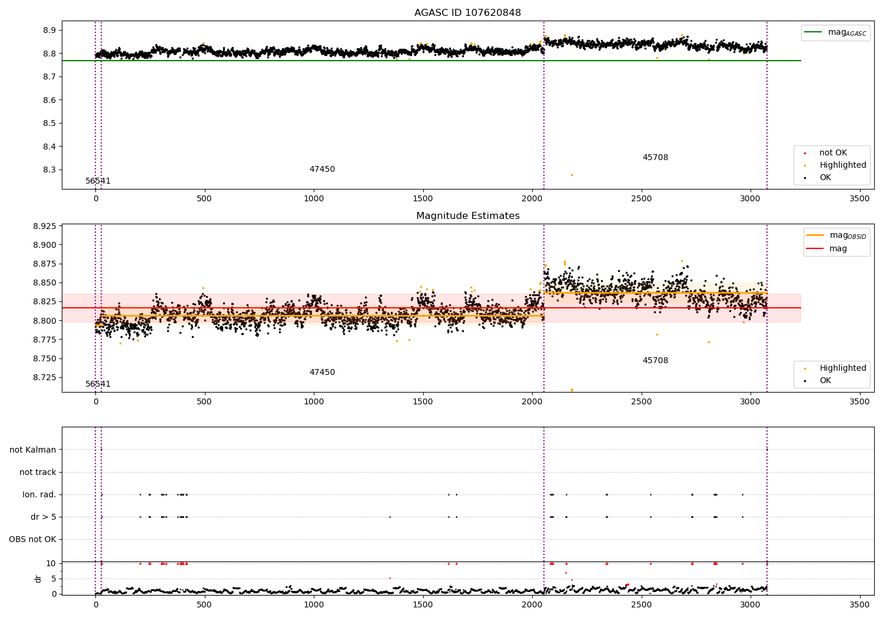
Task: Click obsid label "47450" in Magnitude Estimates plot
Action: [x=322, y=373]
